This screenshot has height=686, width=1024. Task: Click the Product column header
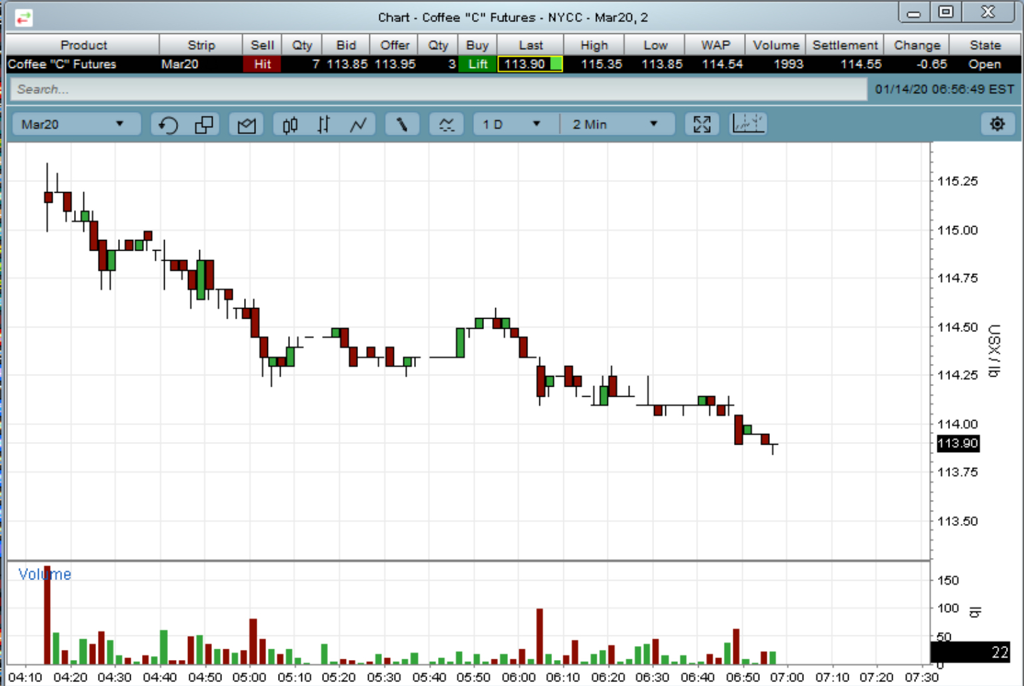coord(83,45)
